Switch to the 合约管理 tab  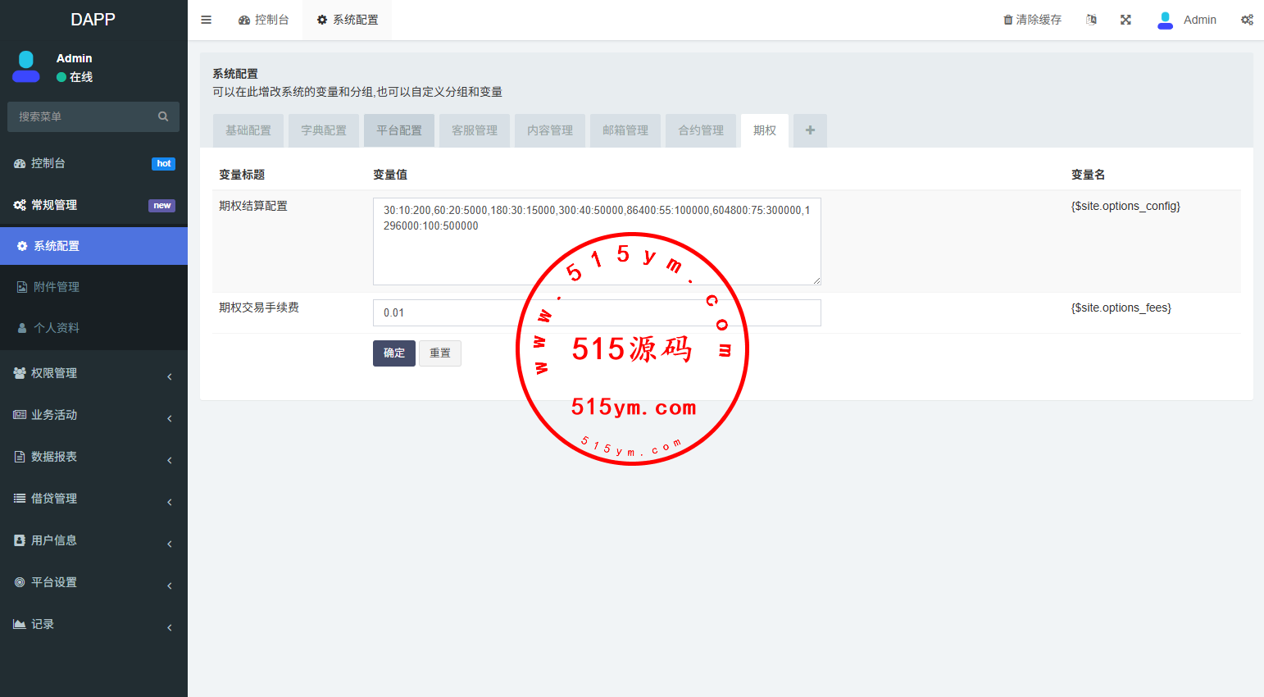(x=701, y=130)
